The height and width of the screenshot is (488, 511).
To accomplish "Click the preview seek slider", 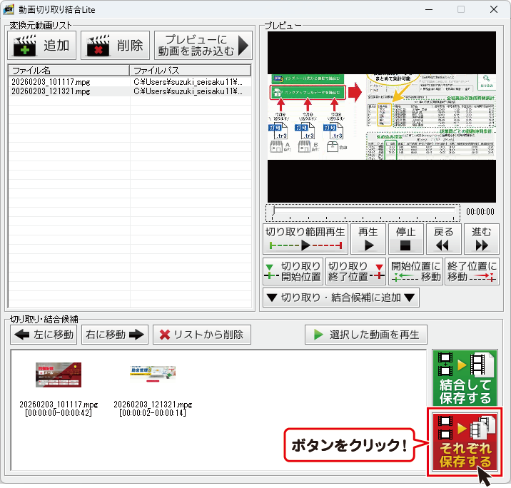I will 364,212.
